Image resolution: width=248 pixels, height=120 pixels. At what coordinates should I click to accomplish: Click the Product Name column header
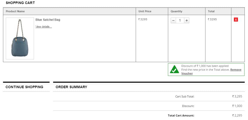(15, 11)
